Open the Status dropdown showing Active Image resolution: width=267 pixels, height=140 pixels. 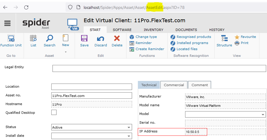pyautogui.click(x=91, y=127)
